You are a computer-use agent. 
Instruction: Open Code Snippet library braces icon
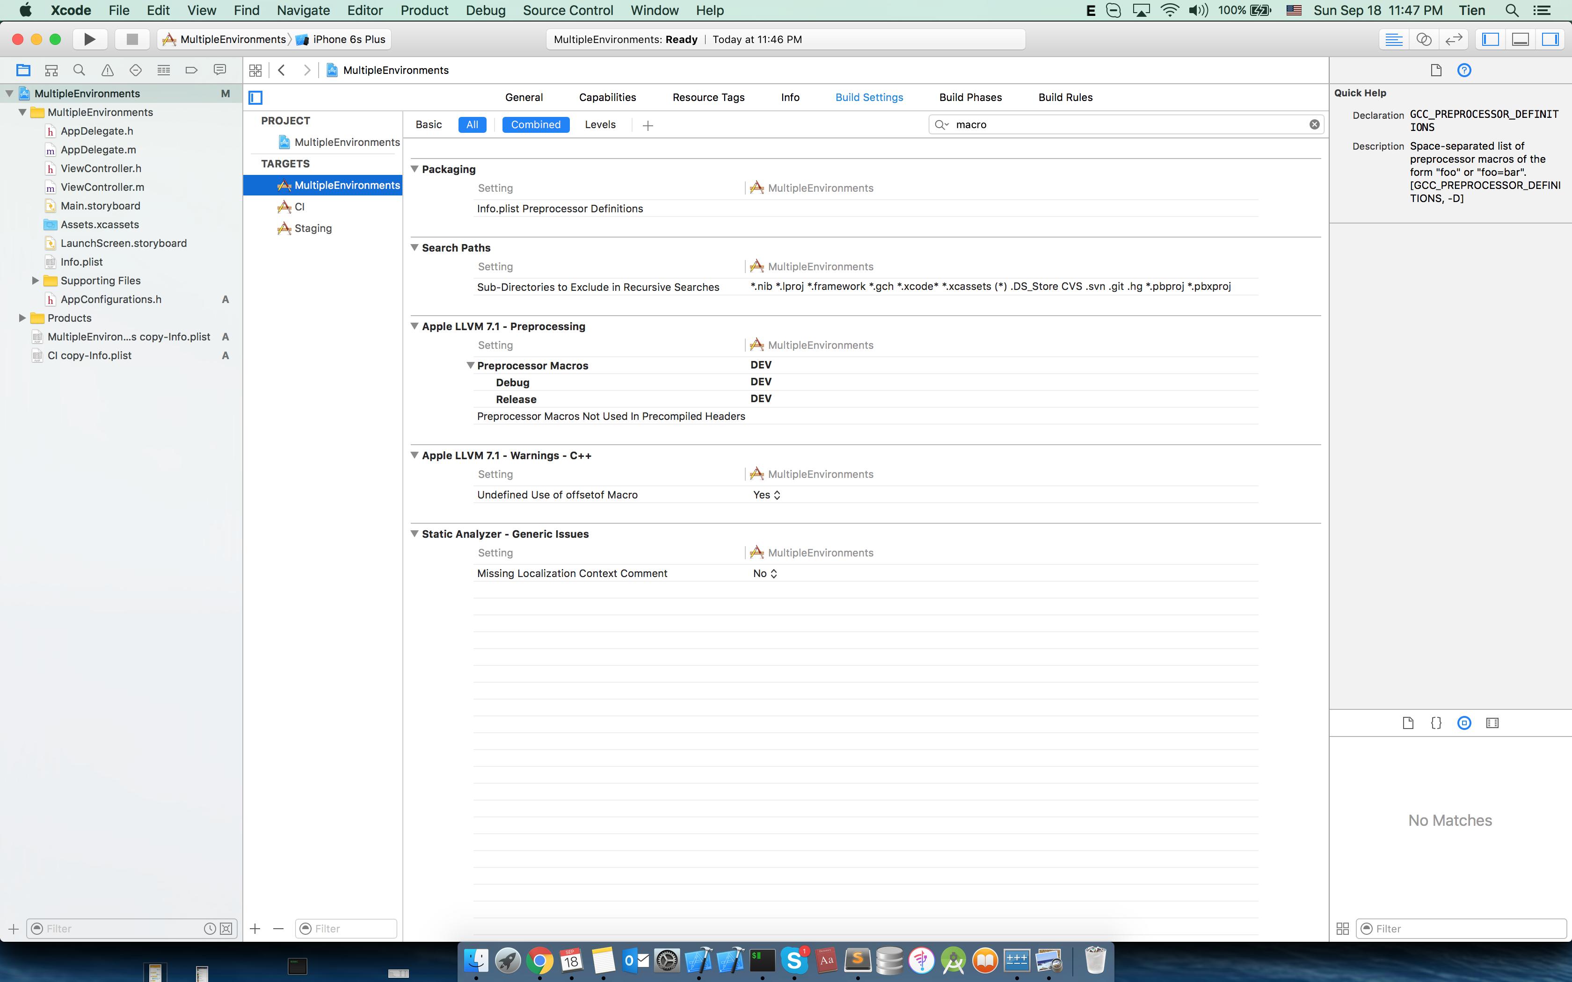[x=1436, y=723]
